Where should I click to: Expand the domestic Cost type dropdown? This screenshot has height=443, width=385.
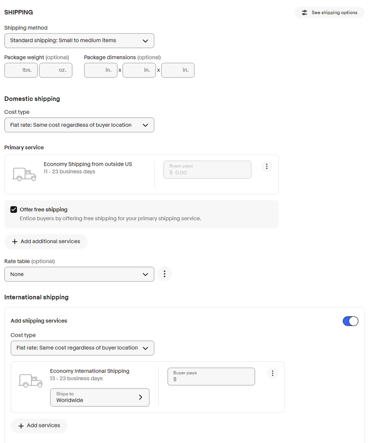pos(79,125)
